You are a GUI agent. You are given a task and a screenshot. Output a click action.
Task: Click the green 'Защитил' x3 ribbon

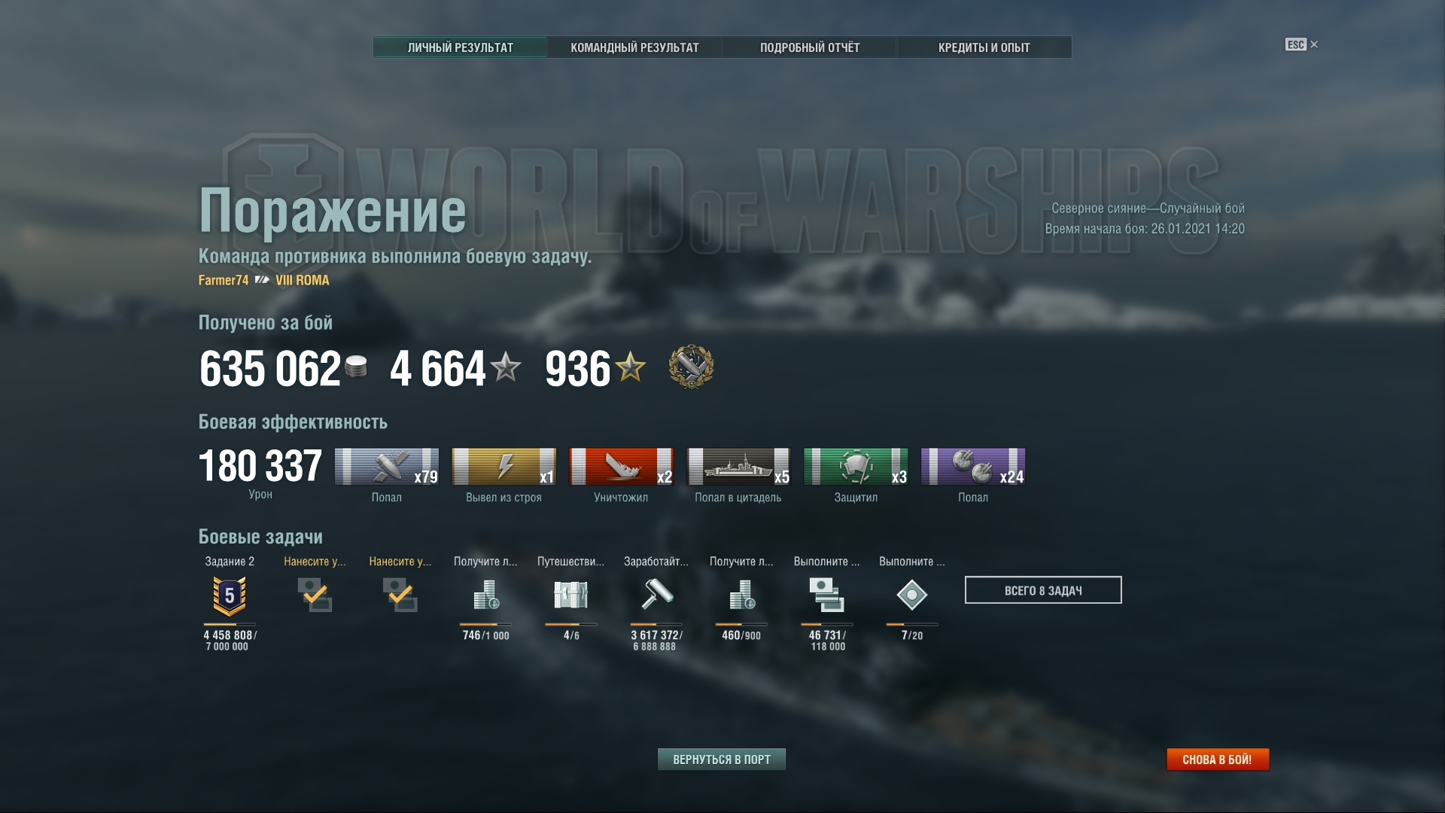pyautogui.click(x=856, y=467)
